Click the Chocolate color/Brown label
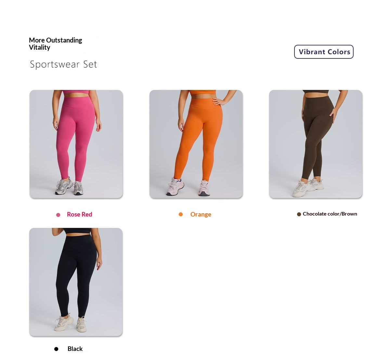Viewport: 390px width, 361px height. [x=330, y=214]
